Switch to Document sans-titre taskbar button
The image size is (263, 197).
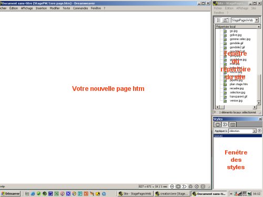(x=209, y=194)
